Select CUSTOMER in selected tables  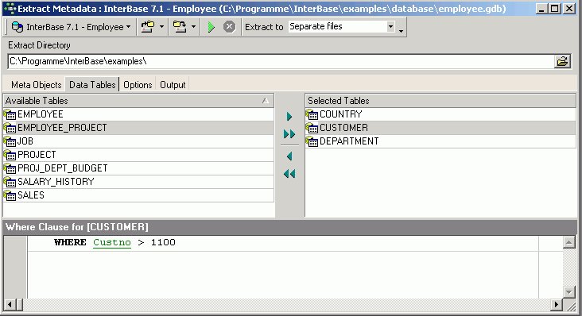point(440,128)
